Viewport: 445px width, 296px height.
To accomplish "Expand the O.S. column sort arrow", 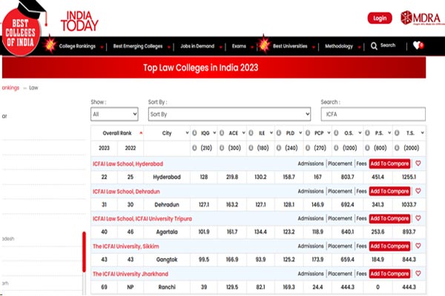I will pyautogui.click(x=360, y=133).
